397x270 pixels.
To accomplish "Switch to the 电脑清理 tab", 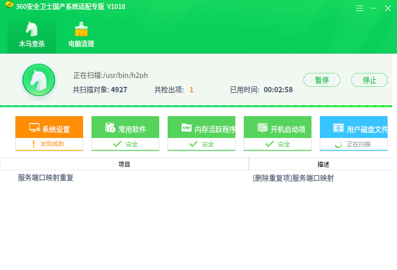I will click(x=81, y=35).
